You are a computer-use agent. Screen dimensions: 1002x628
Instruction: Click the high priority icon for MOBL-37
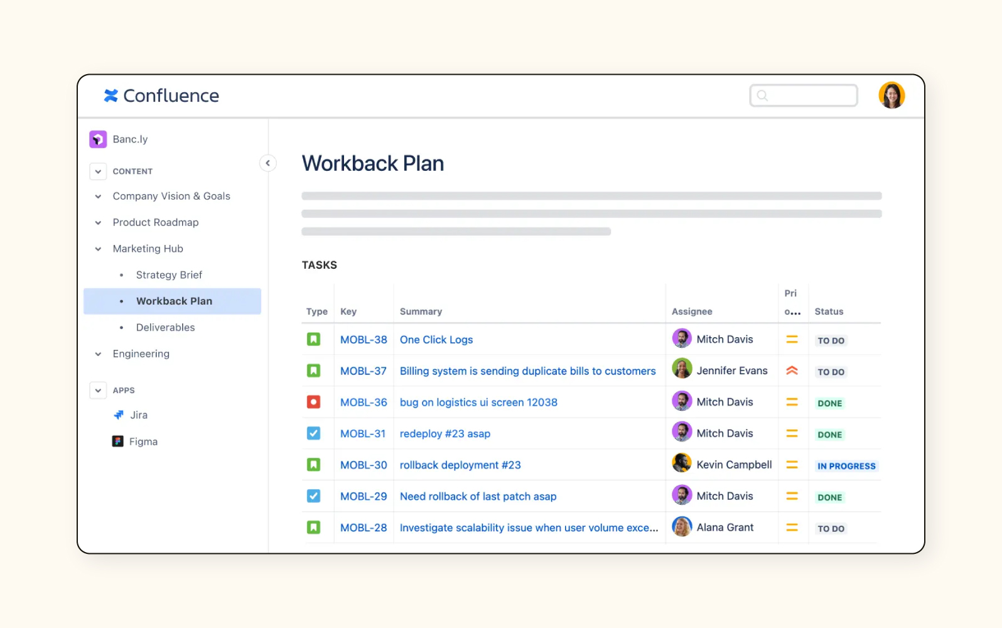(792, 371)
